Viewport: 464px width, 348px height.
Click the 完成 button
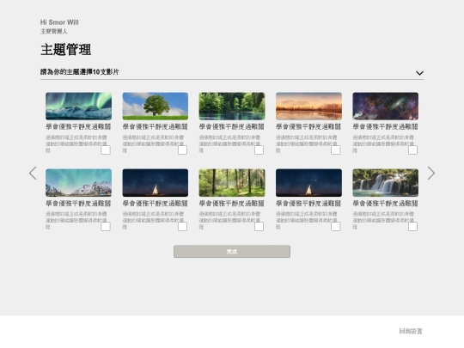click(232, 252)
